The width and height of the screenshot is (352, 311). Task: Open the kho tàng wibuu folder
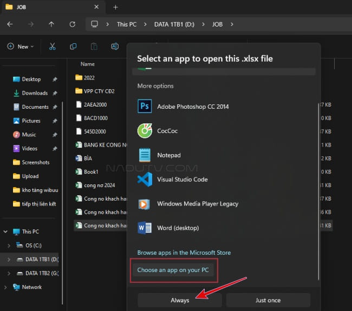(40, 190)
